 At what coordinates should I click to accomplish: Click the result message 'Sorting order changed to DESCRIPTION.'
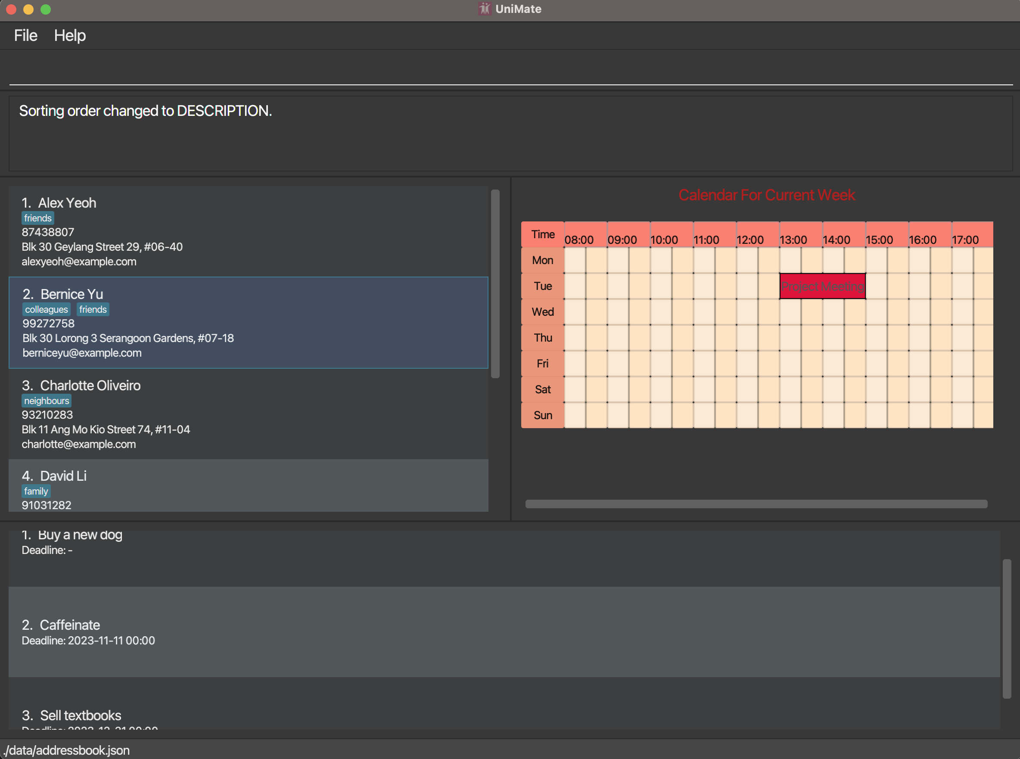pyautogui.click(x=145, y=111)
